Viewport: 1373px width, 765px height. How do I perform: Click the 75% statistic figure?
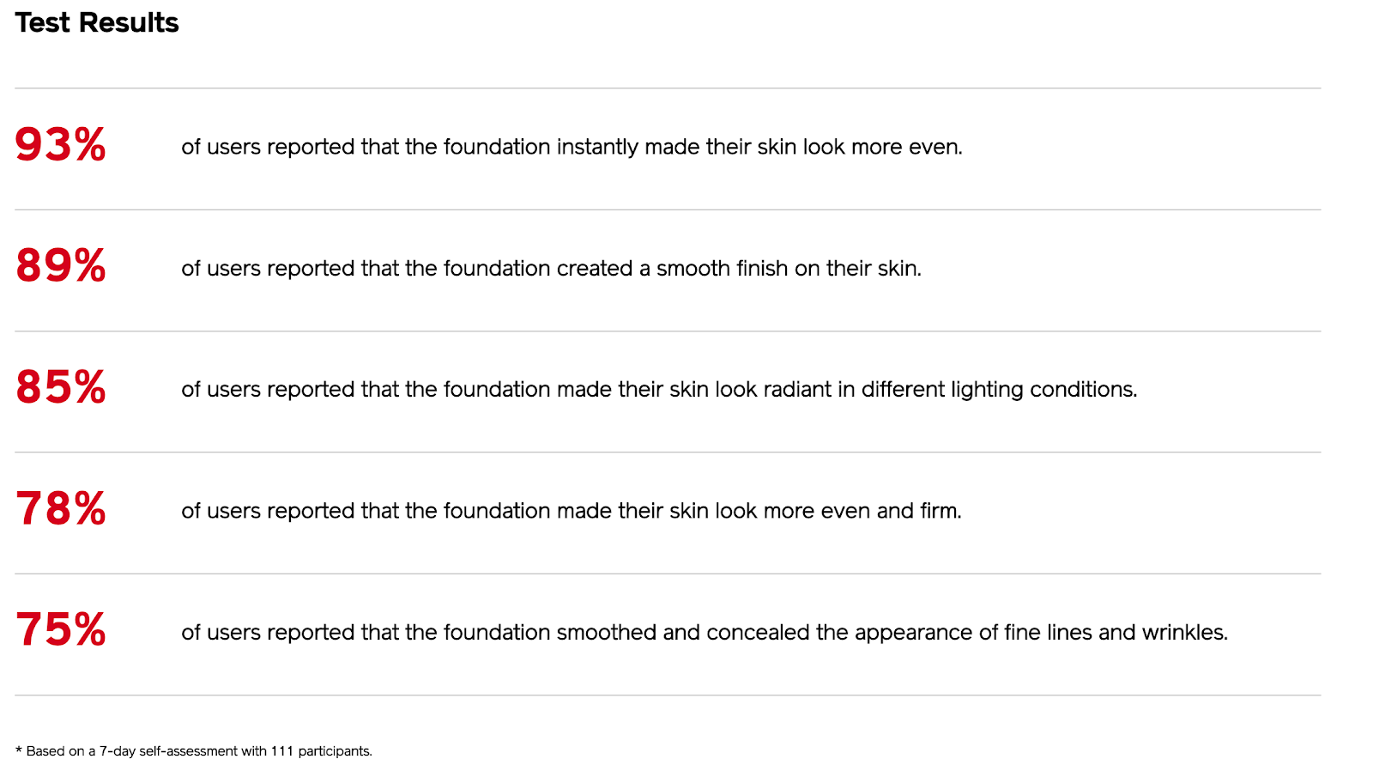tap(61, 629)
